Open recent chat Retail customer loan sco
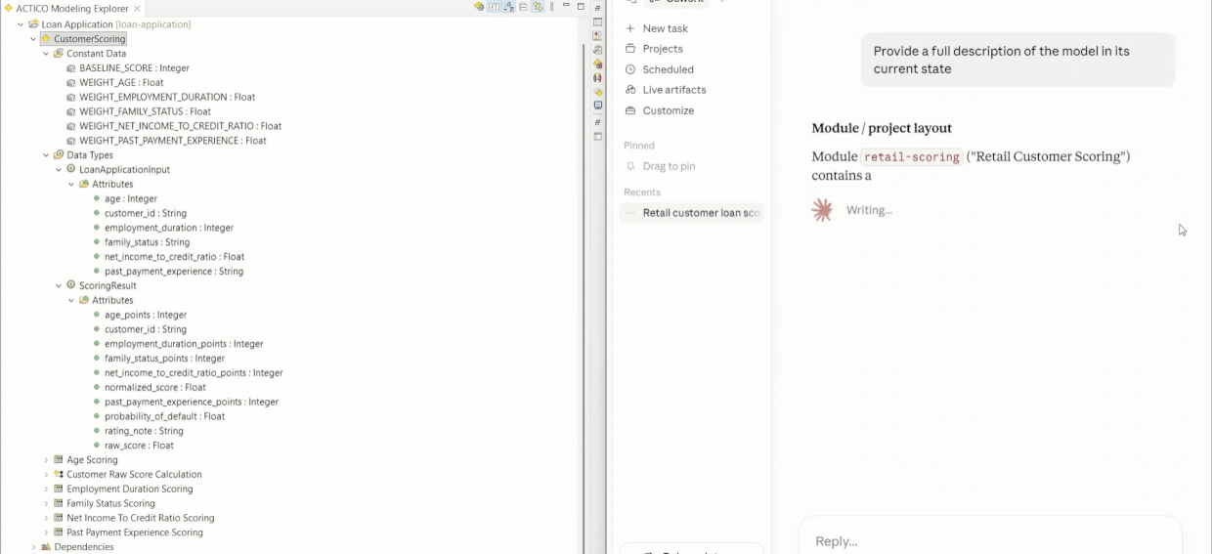 click(x=692, y=213)
